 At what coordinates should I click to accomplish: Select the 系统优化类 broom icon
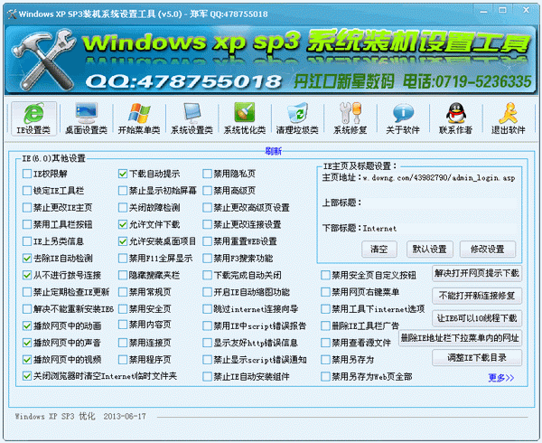[245, 118]
